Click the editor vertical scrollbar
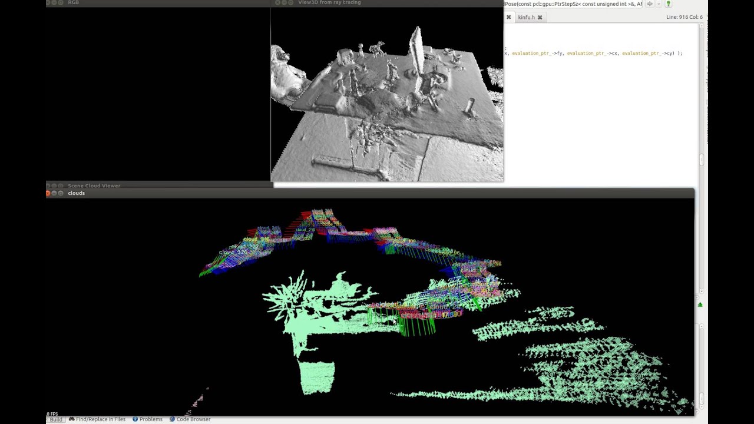This screenshot has width=754, height=424. tap(701, 159)
